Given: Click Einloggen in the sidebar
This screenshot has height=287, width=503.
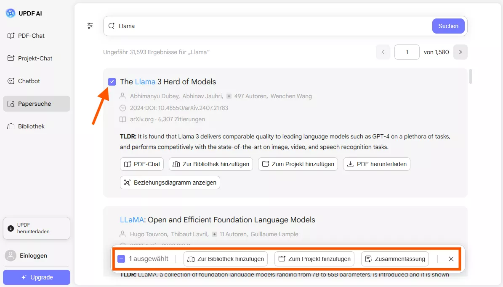Looking at the screenshot, I should [x=33, y=256].
